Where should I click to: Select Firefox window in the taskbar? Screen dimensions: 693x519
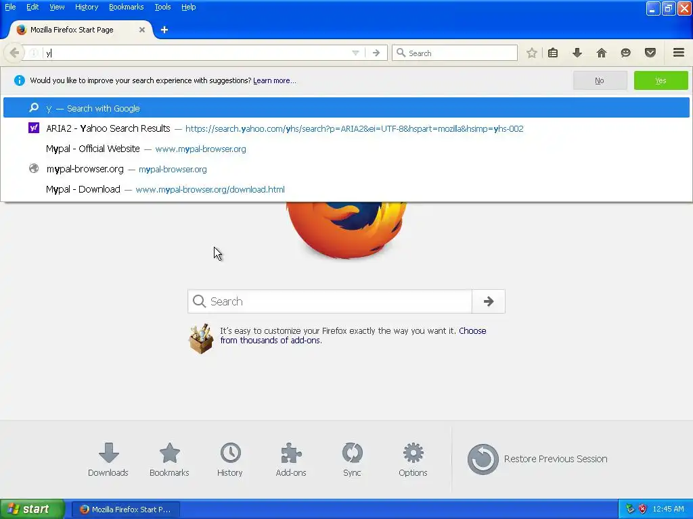tap(126, 509)
